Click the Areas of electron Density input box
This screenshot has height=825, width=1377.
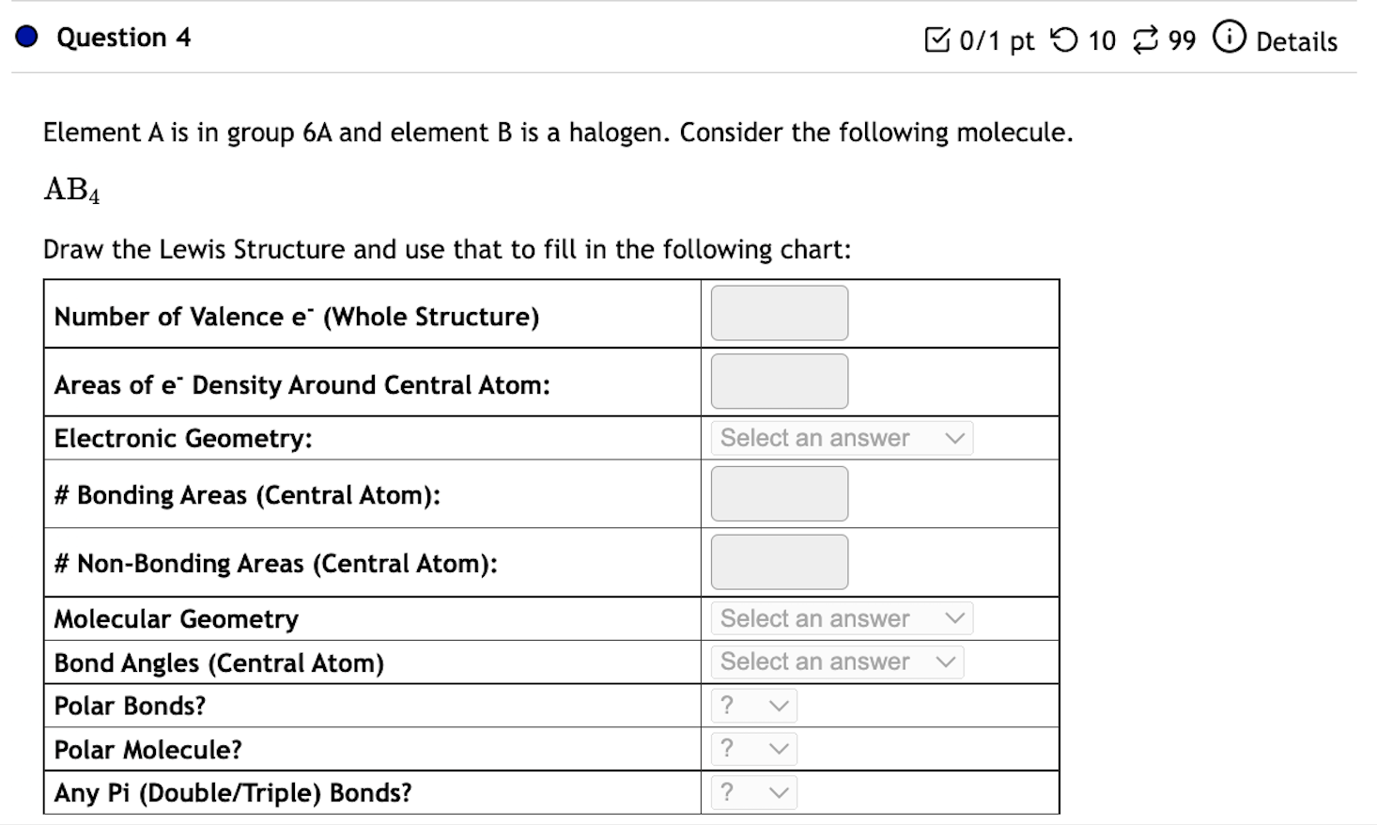pos(779,381)
